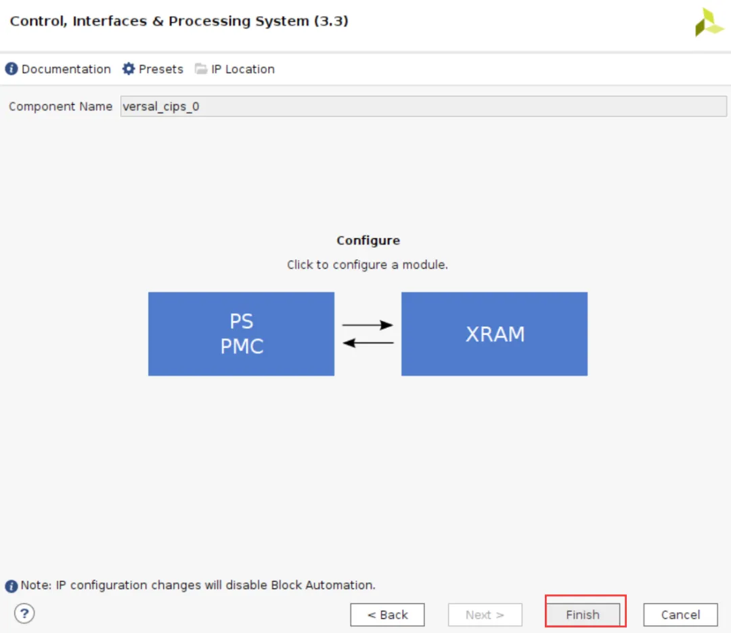Click the Presets gear icon
The image size is (731, 633).
tap(129, 69)
